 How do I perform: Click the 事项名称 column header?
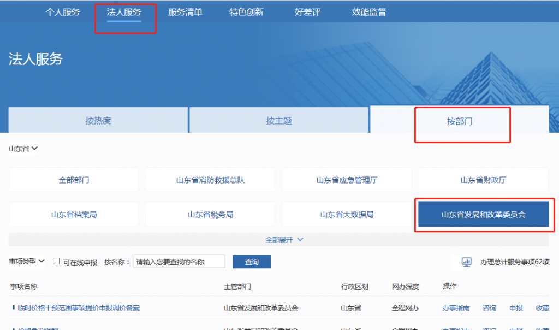tap(24, 286)
